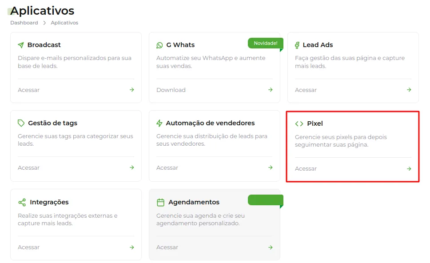Click Download in the G Whats card

pyautogui.click(x=171, y=90)
